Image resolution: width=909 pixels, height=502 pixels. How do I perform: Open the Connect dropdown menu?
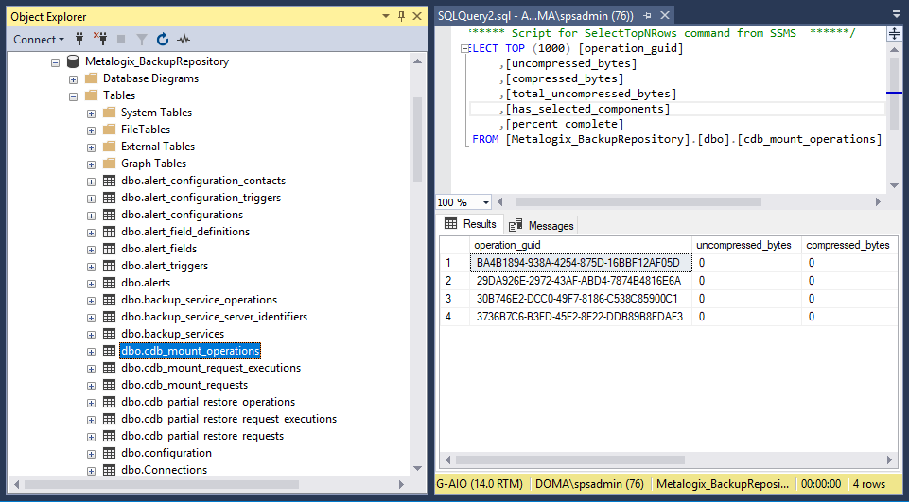39,39
